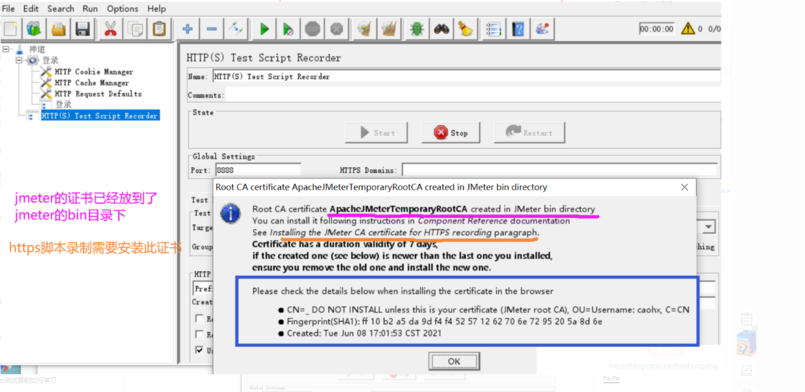Toggle the checked checkbox left of dialog
Screen dimensions: 805x392
pos(200,350)
